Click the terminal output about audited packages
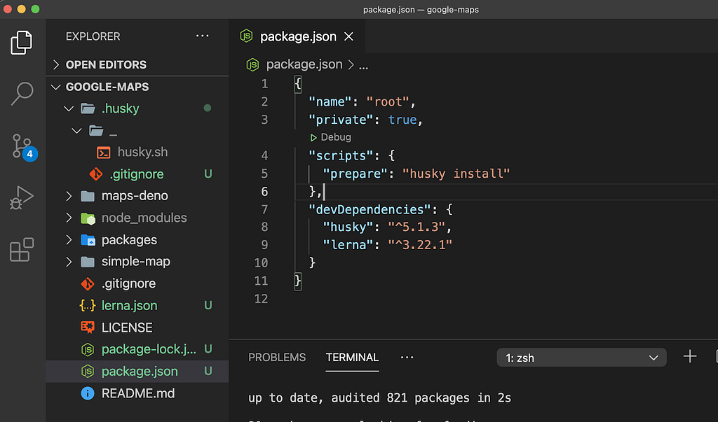 [379, 398]
